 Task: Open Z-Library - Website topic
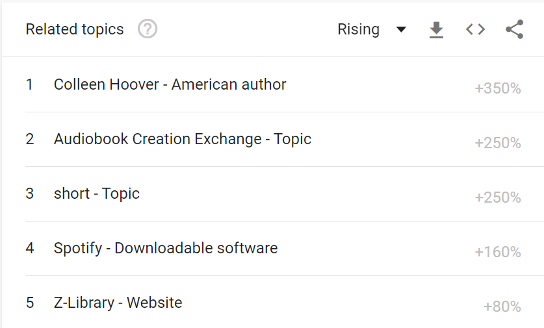(x=118, y=302)
